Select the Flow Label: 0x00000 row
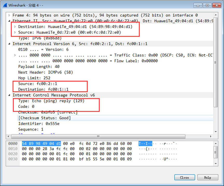This screenshot has width=224, height=186. (88, 61)
